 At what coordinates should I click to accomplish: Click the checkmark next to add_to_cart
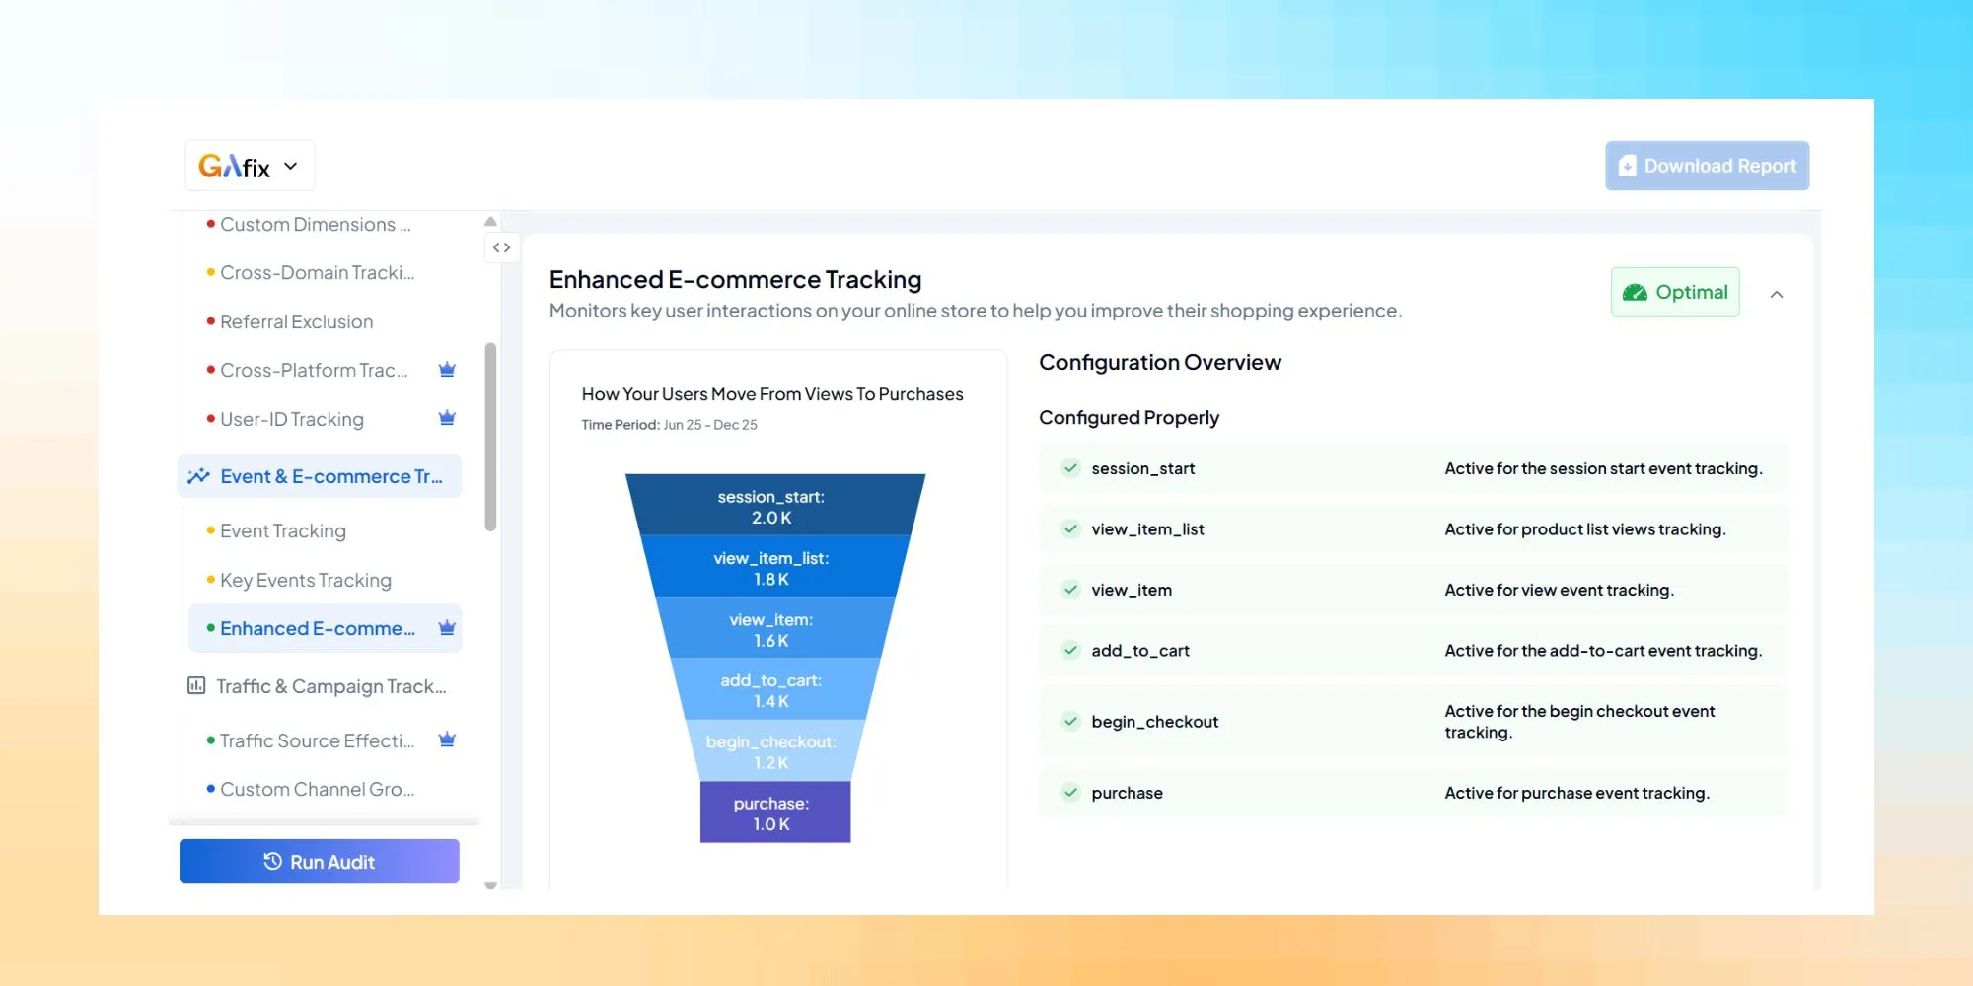coord(1070,650)
